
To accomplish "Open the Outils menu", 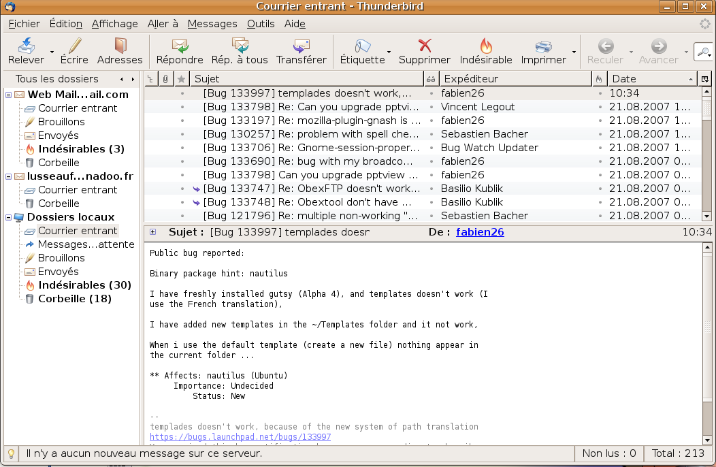I will [x=261, y=24].
